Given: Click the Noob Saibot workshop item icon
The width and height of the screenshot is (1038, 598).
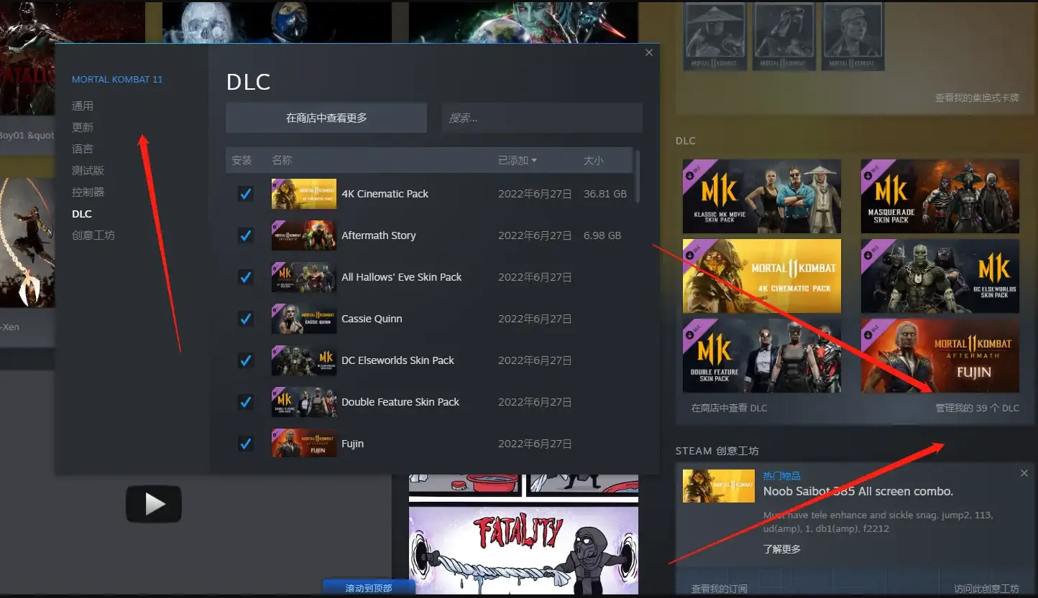Looking at the screenshot, I should click(x=718, y=486).
